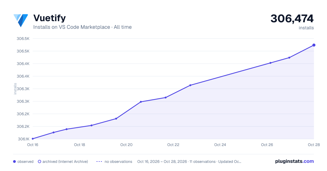Image resolution: width=327 pixels, height=171 pixels.
Task: Click the dashed 'no observations' legend line
Action: (x=99, y=161)
